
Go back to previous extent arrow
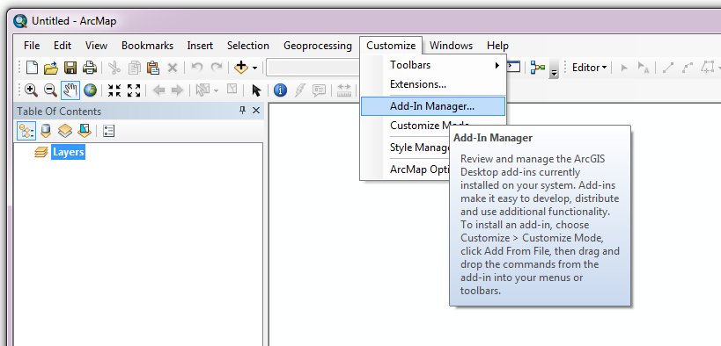[x=158, y=90]
